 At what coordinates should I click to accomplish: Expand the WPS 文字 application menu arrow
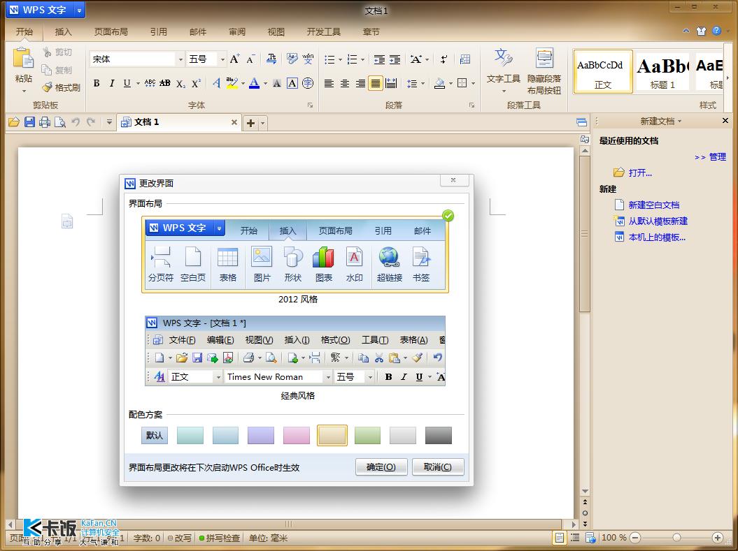[x=79, y=10]
